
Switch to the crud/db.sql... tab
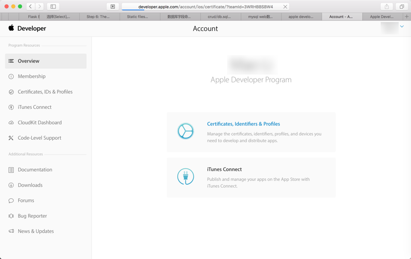pyautogui.click(x=221, y=16)
